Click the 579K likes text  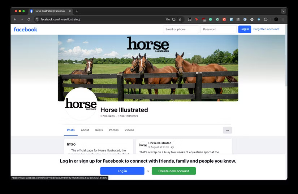pos(108,116)
